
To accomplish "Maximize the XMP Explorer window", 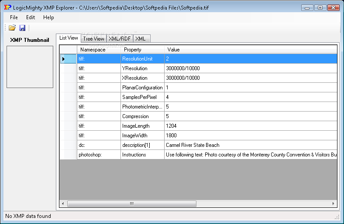I will coord(320,8).
